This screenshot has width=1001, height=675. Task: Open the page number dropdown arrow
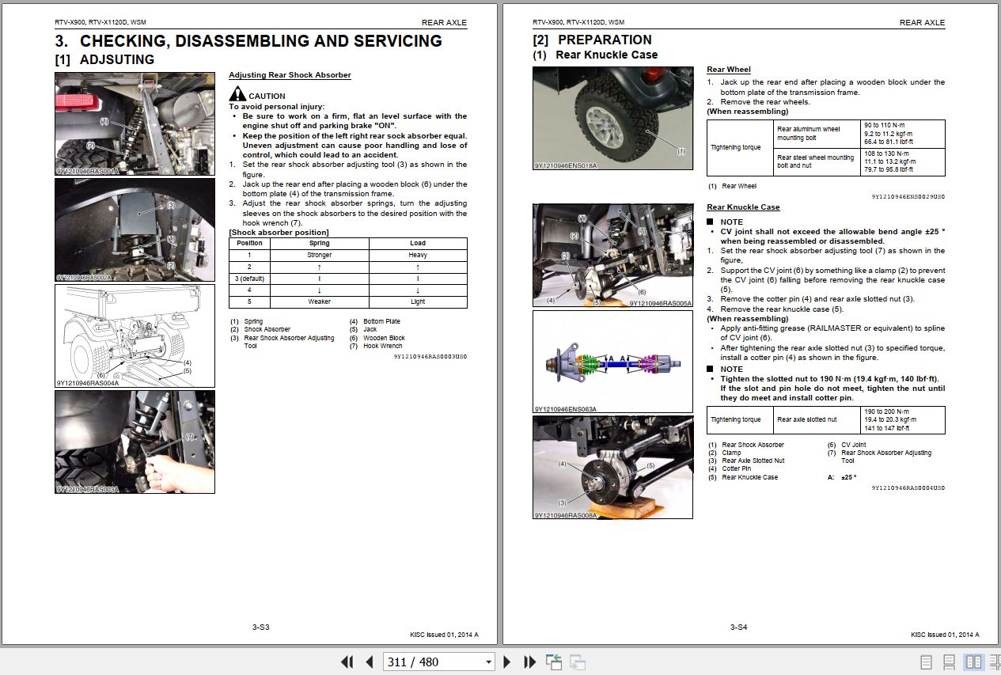point(488,662)
